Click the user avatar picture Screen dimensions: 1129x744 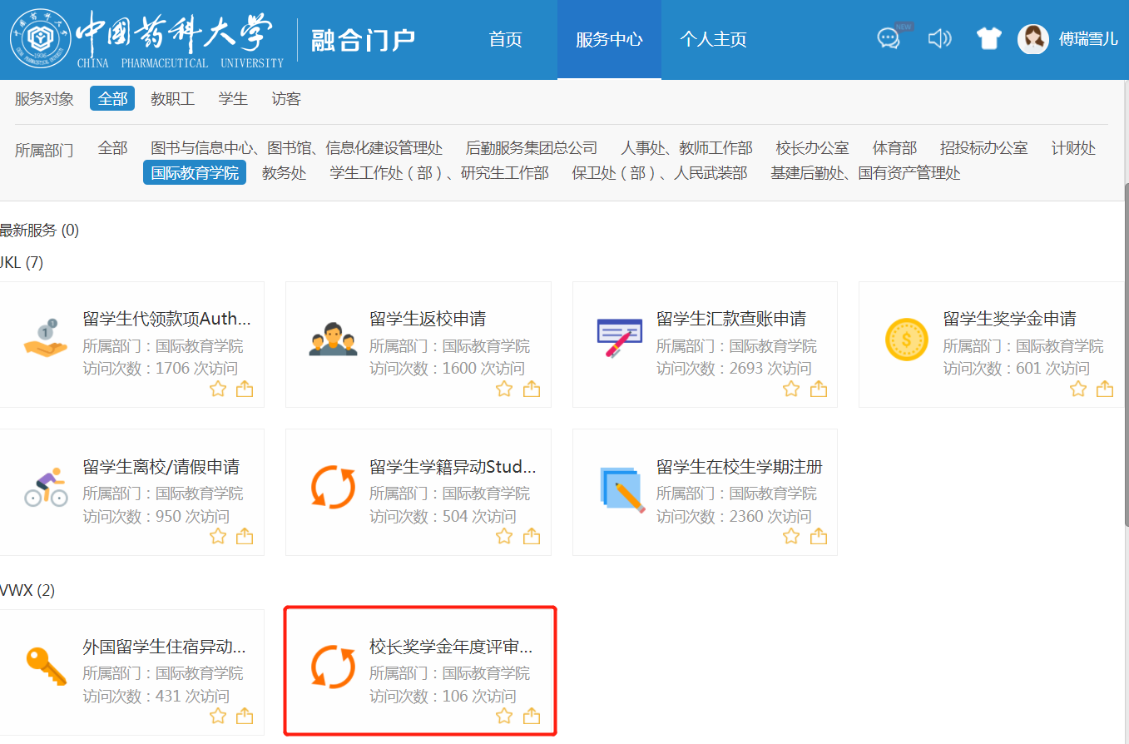pos(1032,38)
